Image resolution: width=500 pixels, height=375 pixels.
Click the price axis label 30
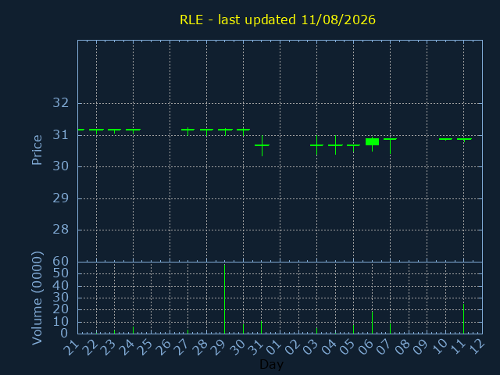coord(61,166)
